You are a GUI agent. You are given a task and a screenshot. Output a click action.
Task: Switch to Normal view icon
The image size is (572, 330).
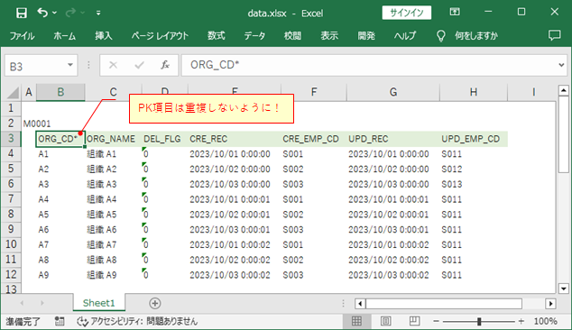[x=356, y=321]
